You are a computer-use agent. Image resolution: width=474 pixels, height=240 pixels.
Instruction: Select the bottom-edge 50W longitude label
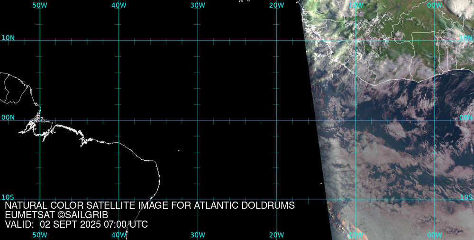(x=40, y=235)
